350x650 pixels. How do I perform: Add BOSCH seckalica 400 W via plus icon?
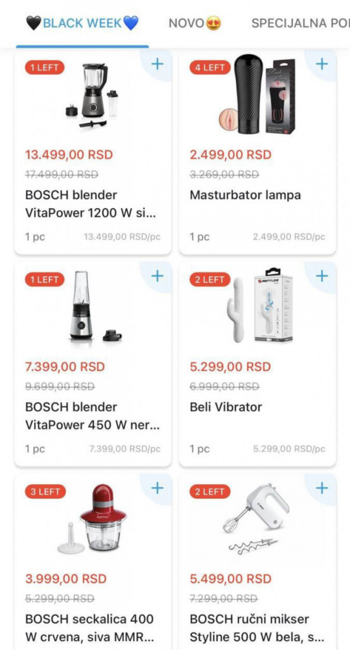pyautogui.click(x=157, y=488)
